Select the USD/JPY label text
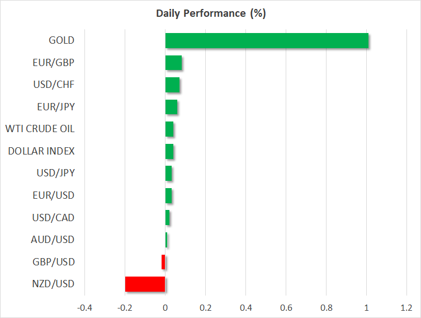This screenshot has height=318, width=421. click(55, 173)
